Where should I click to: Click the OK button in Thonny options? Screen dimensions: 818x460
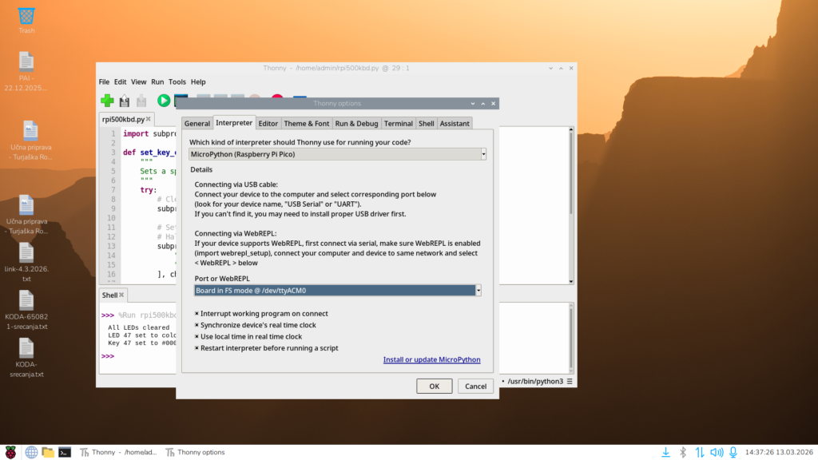[x=434, y=387]
